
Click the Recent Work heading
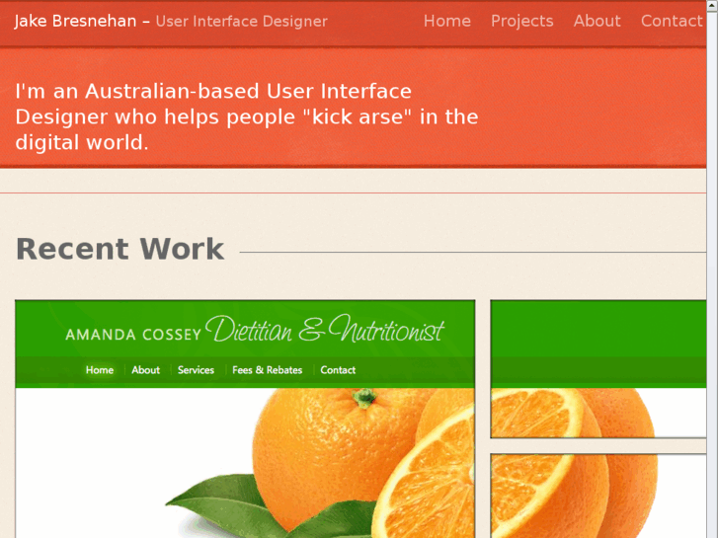click(120, 249)
